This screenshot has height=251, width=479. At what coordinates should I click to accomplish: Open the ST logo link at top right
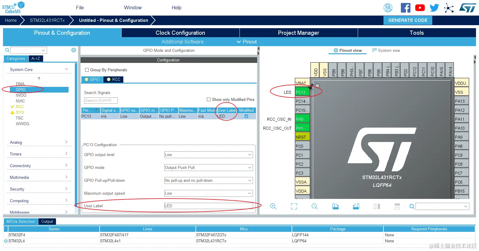click(x=467, y=8)
